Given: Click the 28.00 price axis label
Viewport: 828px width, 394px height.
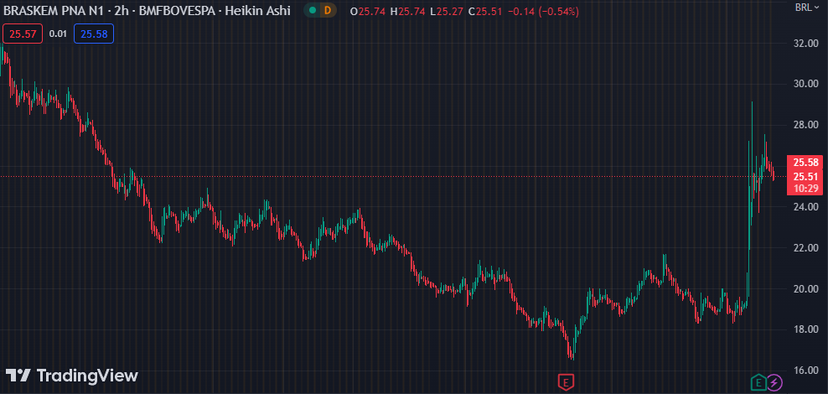Looking at the screenshot, I should [x=805, y=125].
